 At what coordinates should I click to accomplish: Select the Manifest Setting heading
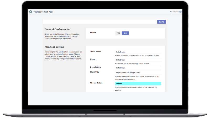(x=54, y=47)
